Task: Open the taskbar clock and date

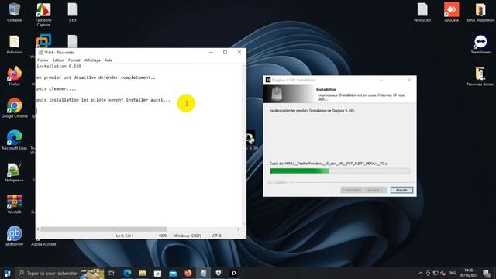Action: (468, 273)
